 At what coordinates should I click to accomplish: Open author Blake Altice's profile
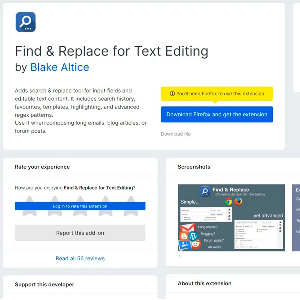tap(60, 67)
